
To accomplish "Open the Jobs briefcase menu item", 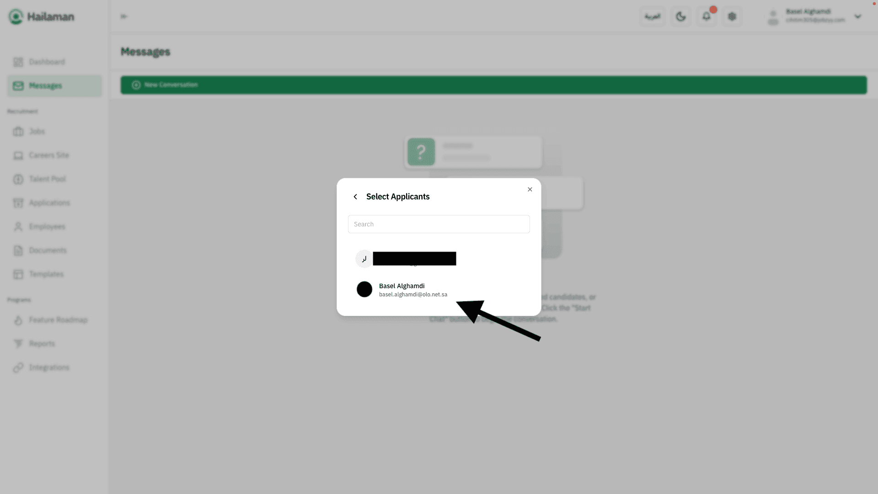I will 37,131.
